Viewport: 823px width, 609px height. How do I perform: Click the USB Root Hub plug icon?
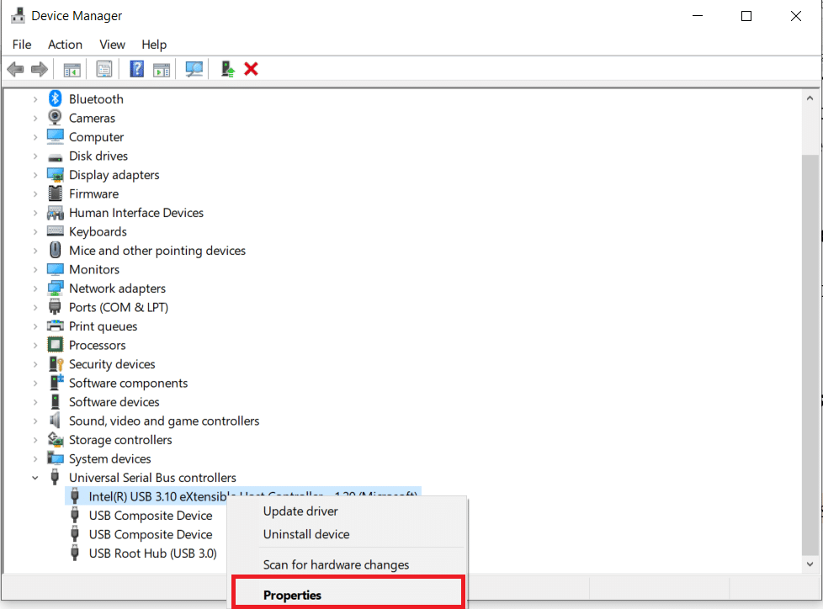(75, 553)
